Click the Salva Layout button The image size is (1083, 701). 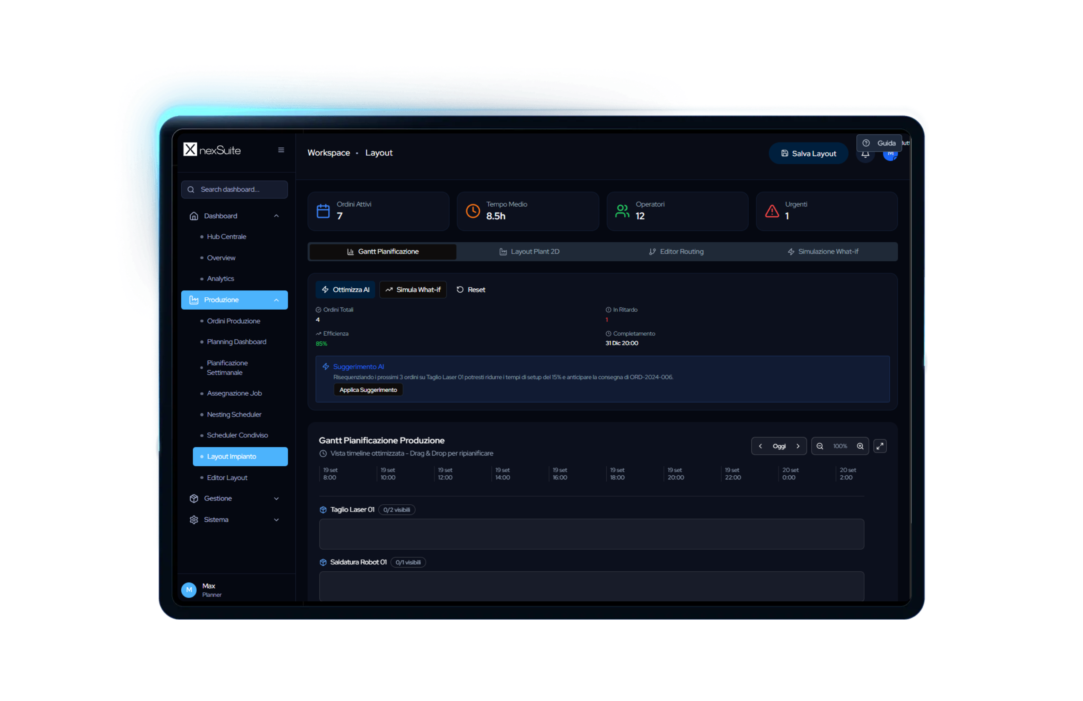[x=808, y=154]
